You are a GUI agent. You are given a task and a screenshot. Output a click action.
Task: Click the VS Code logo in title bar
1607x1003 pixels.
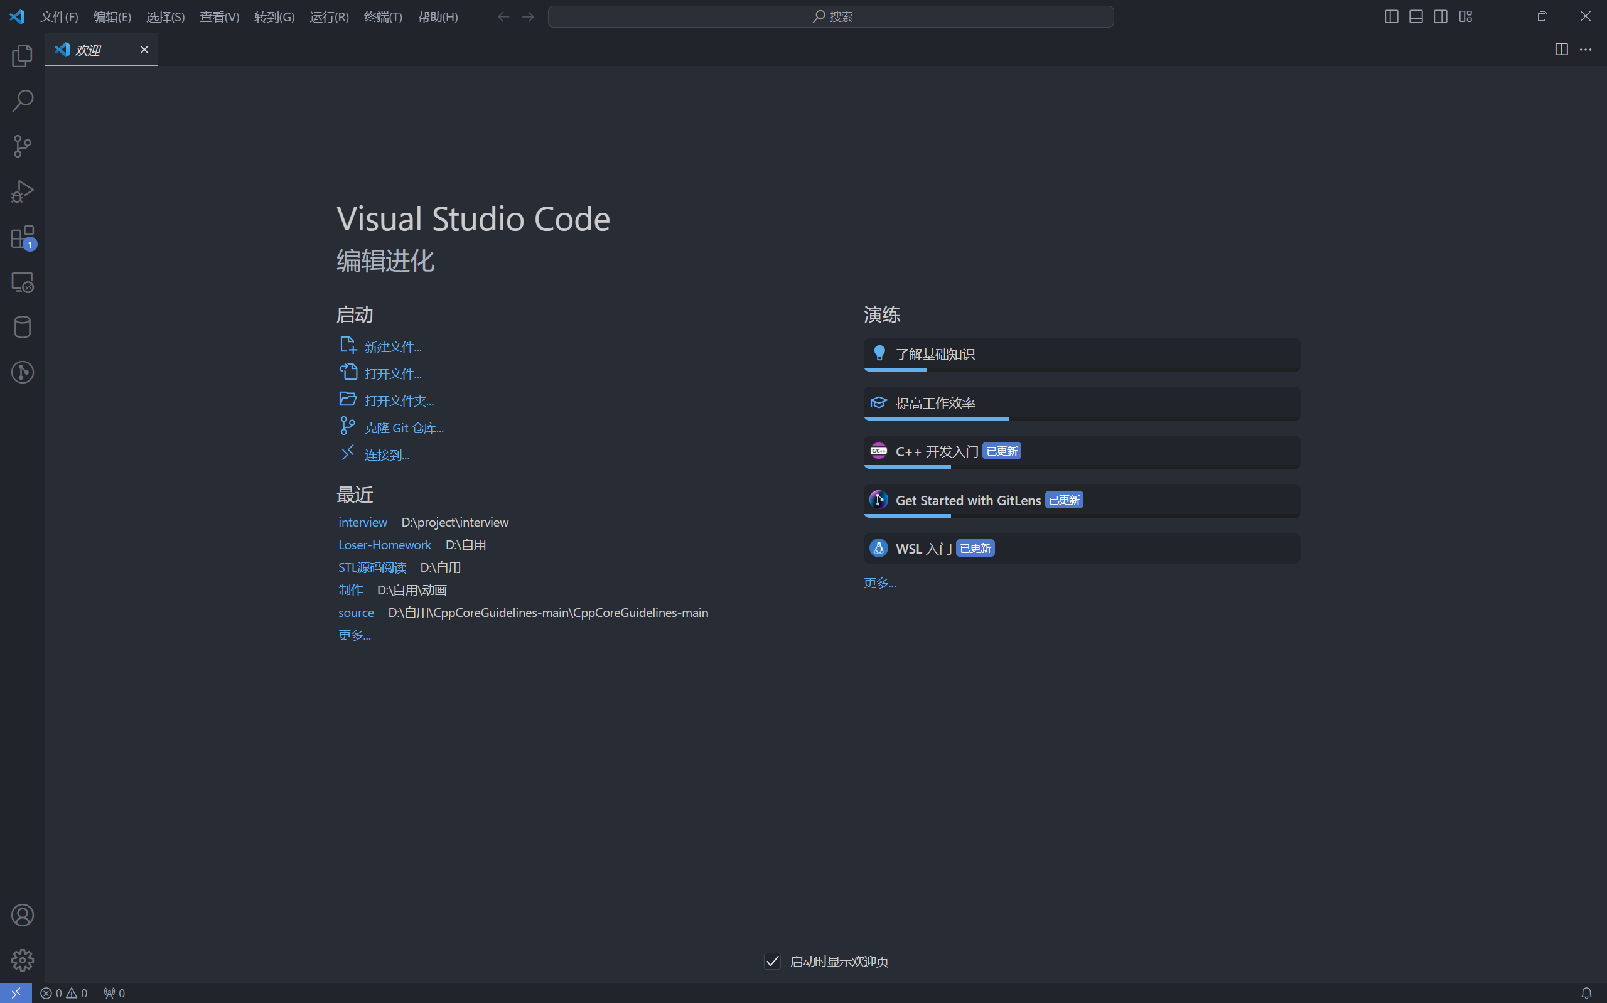[17, 16]
